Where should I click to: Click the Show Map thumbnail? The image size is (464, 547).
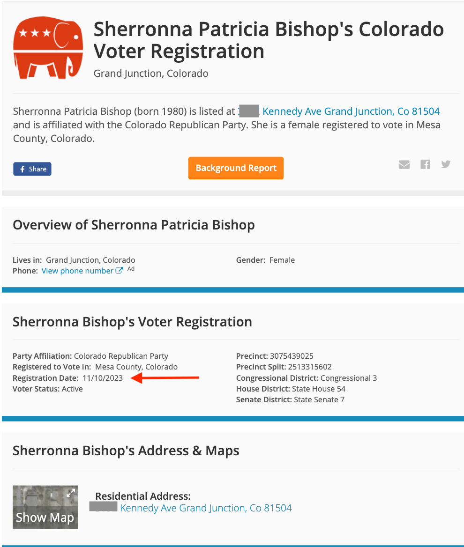point(45,507)
